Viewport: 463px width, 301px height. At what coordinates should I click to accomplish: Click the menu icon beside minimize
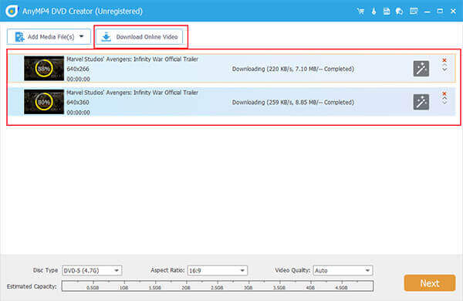coord(414,12)
